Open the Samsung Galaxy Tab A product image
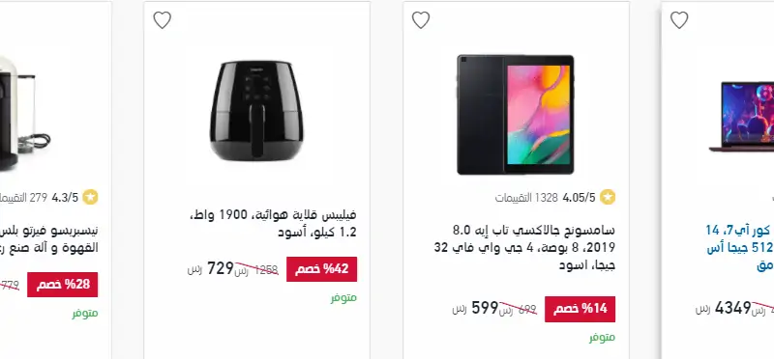This screenshot has width=774, height=359. (x=516, y=114)
